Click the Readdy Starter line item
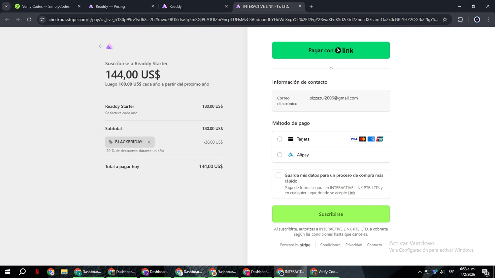 [x=164, y=109]
